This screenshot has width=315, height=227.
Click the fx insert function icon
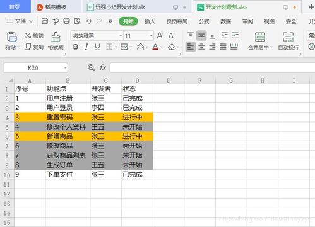[102, 67]
